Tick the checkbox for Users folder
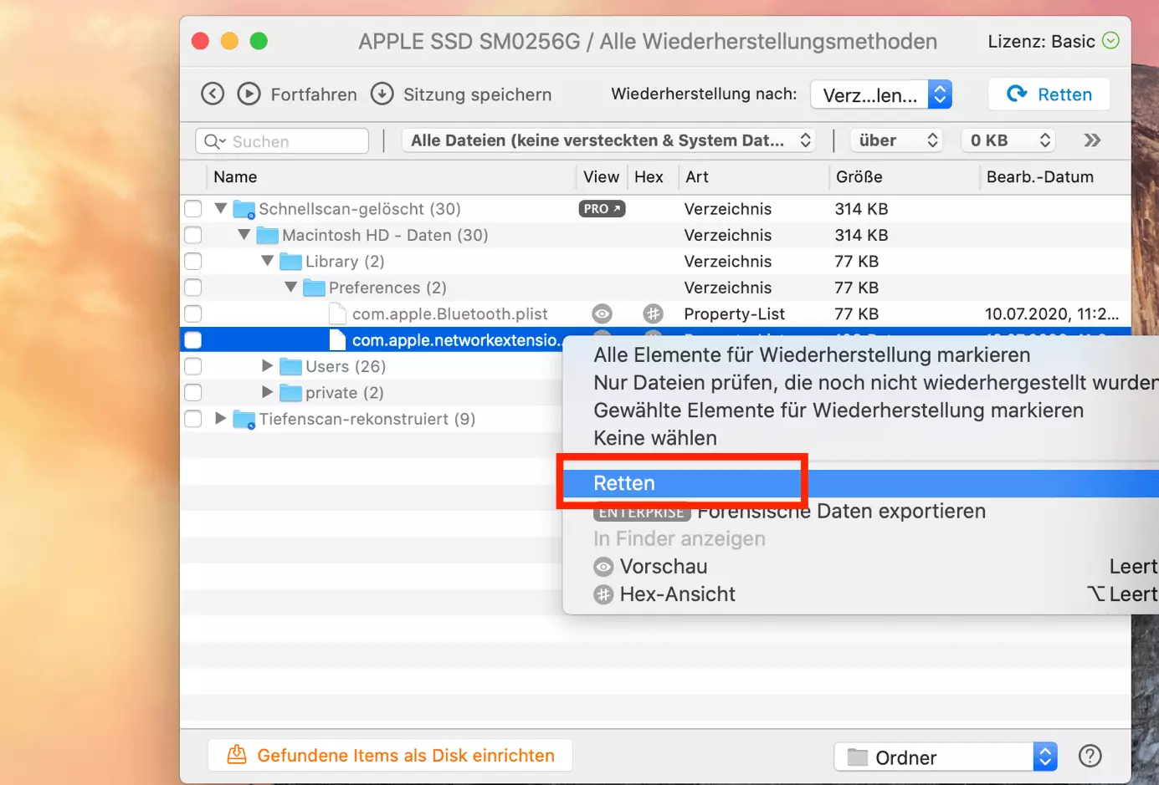Image resolution: width=1159 pixels, height=785 pixels. (193, 367)
